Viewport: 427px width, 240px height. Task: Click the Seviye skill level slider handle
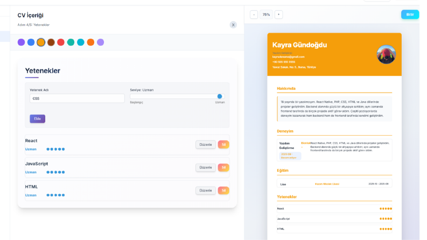(220, 96)
